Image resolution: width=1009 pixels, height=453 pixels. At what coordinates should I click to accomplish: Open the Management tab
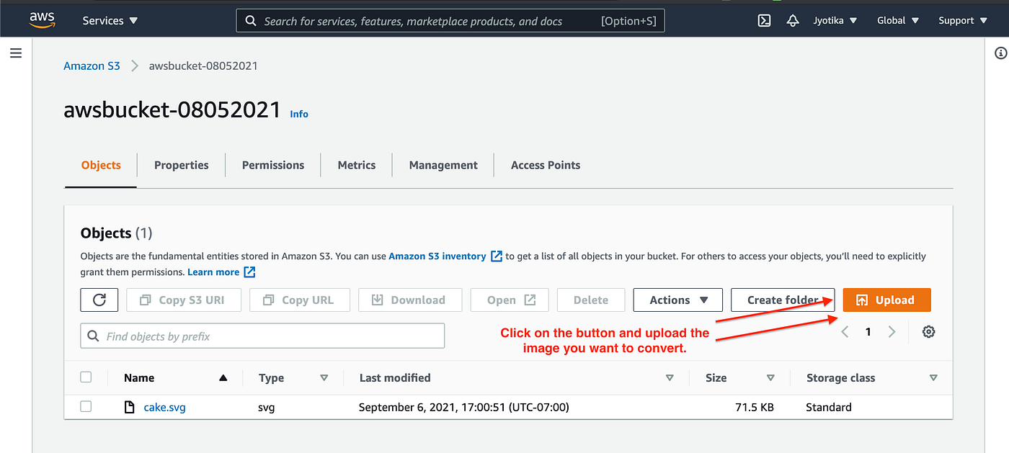click(443, 165)
